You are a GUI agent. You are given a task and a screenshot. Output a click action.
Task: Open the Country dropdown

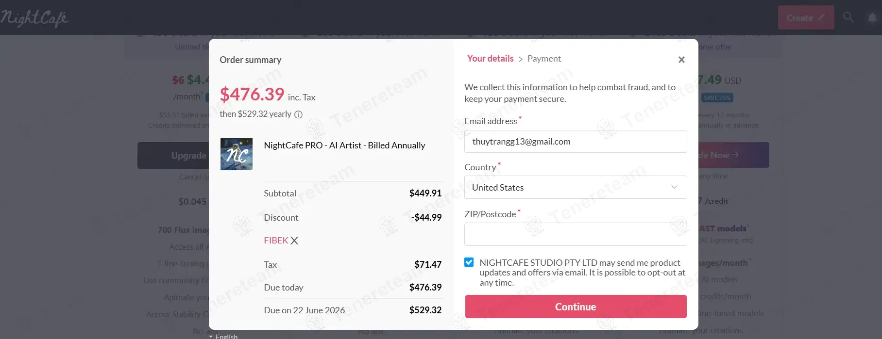(575, 188)
